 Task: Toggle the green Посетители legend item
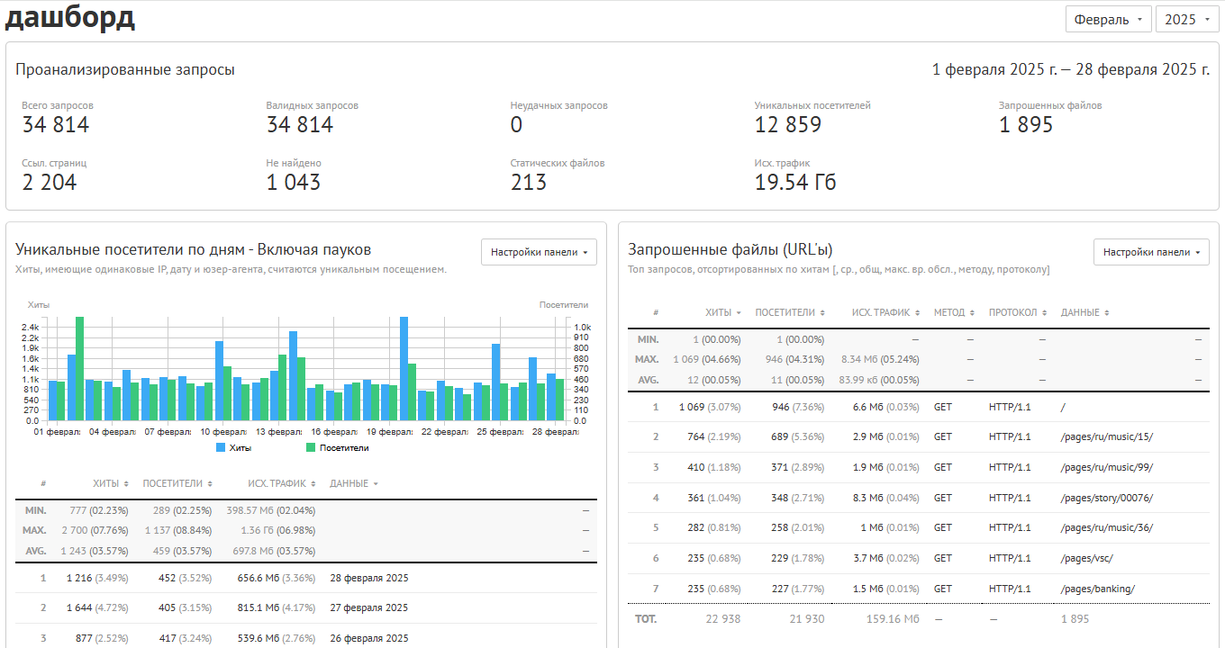[338, 447]
